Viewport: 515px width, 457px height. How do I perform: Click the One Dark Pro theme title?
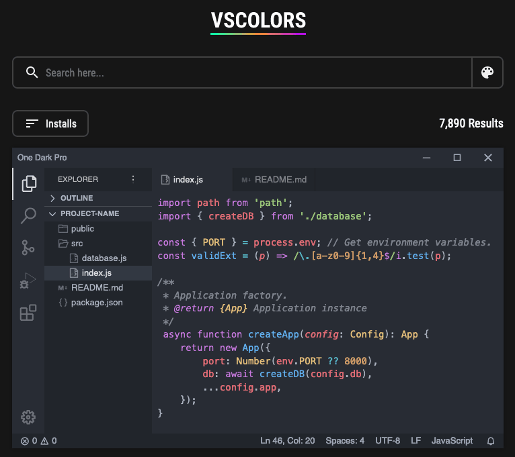[42, 158]
